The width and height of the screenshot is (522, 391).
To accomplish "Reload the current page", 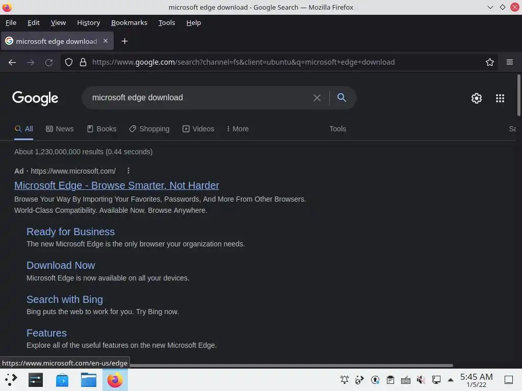I will (49, 62).
